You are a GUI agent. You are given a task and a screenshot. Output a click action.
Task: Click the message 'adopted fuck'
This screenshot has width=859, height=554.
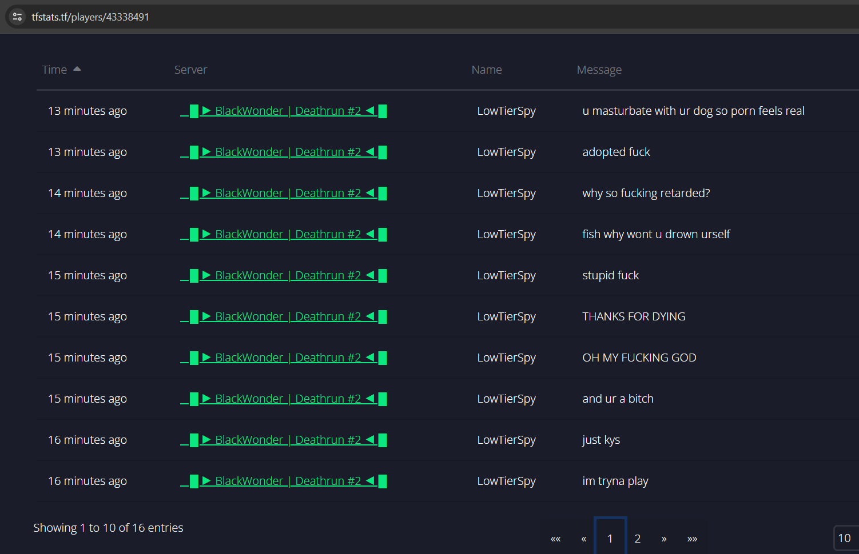tap(616, 152)
